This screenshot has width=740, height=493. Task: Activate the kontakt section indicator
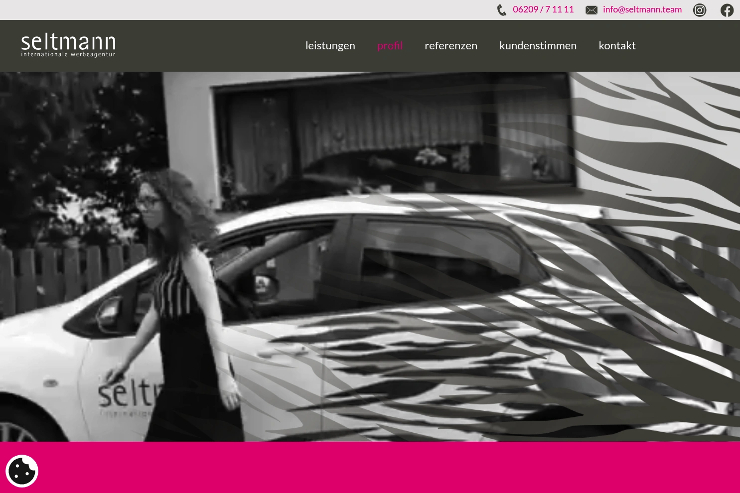point(617,45)
